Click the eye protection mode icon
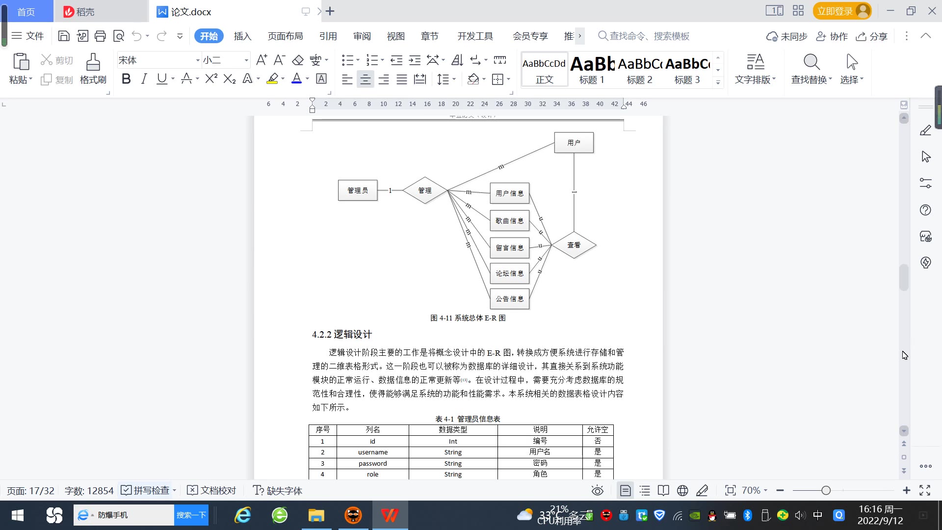 [597, 491]
